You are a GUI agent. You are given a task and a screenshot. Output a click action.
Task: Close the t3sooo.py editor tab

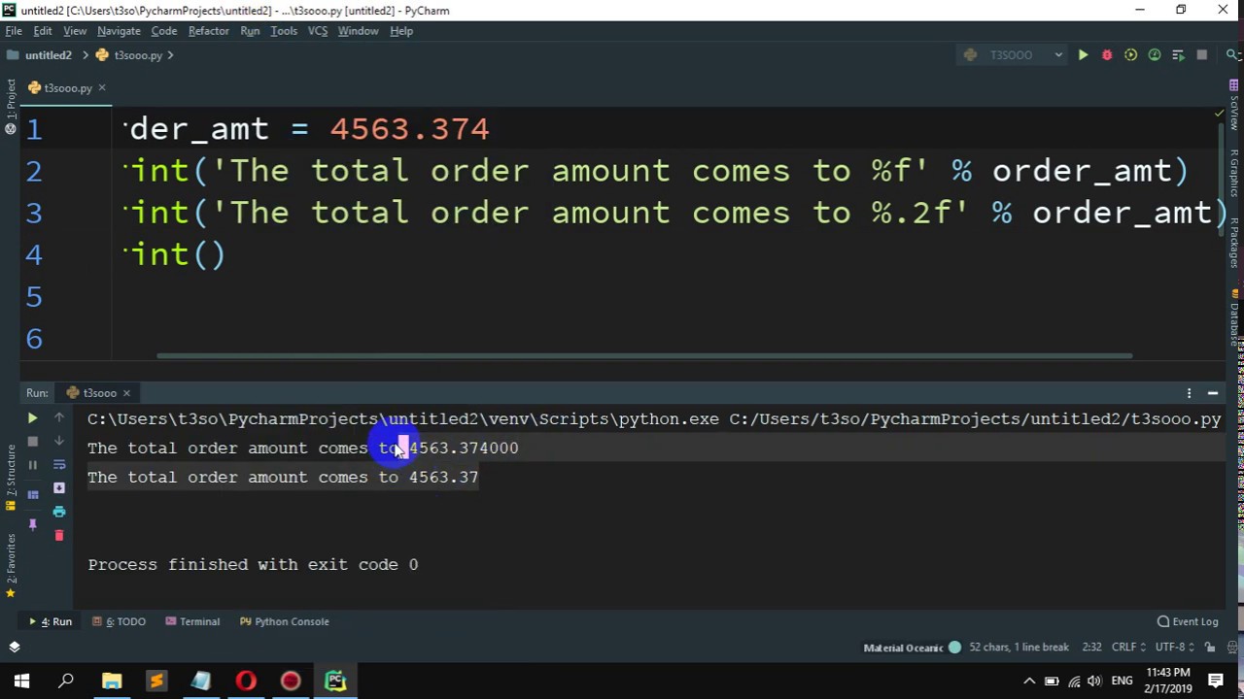(101, 88)
